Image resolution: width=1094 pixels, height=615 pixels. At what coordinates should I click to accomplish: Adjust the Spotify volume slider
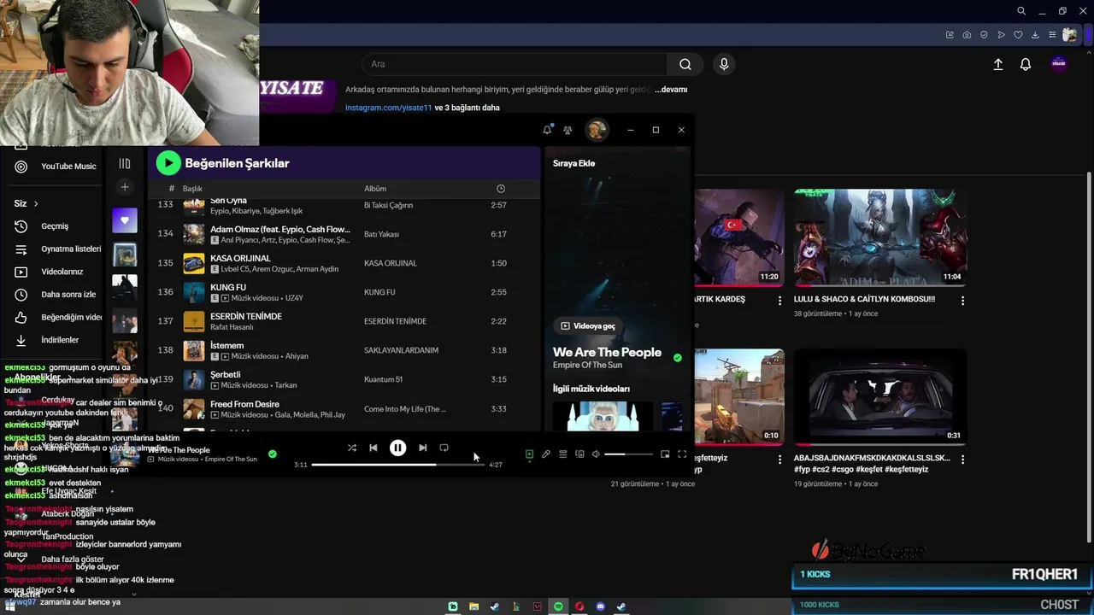click(x=628, y=454)
